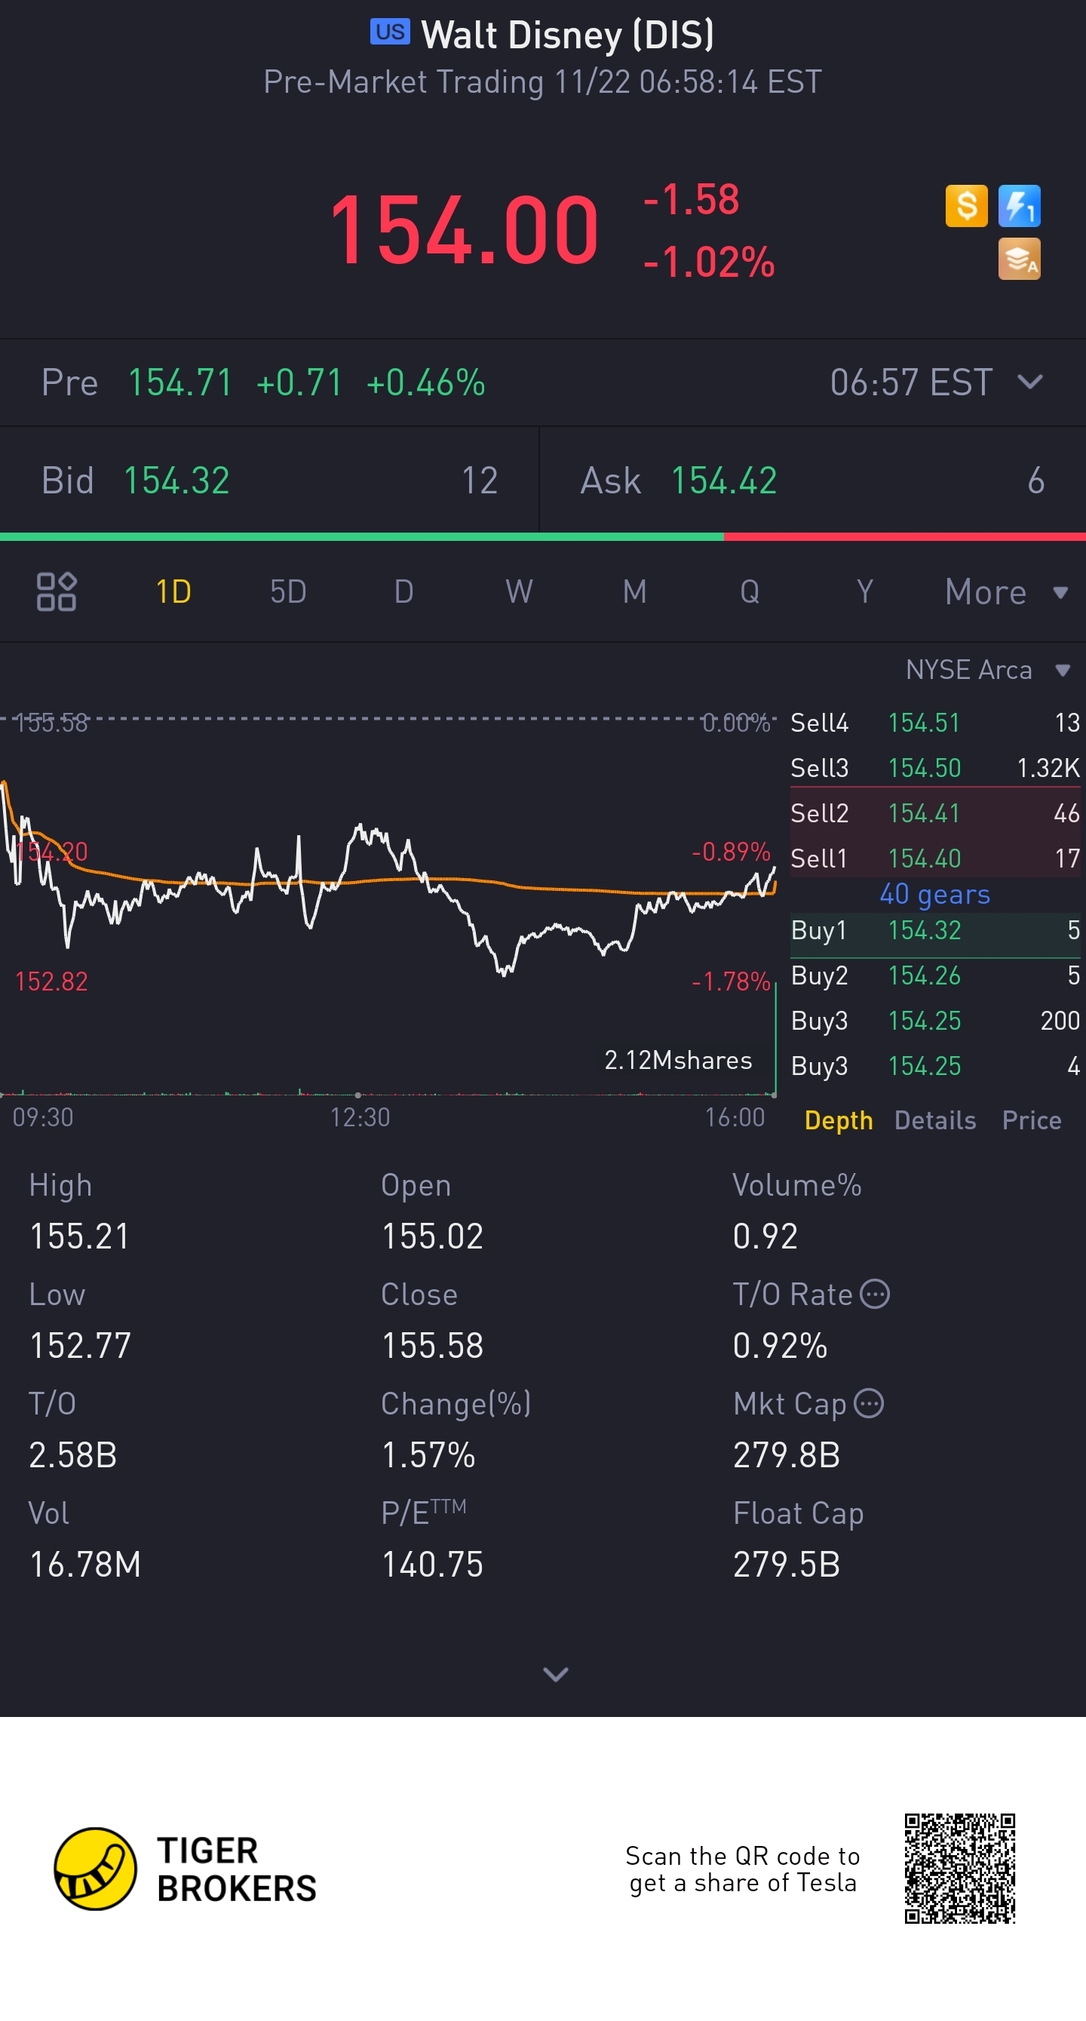Screen dimensions: 1086x2021
Task: Tap the P/E TTM value 140.75
Action: (x=432, y=1565)
